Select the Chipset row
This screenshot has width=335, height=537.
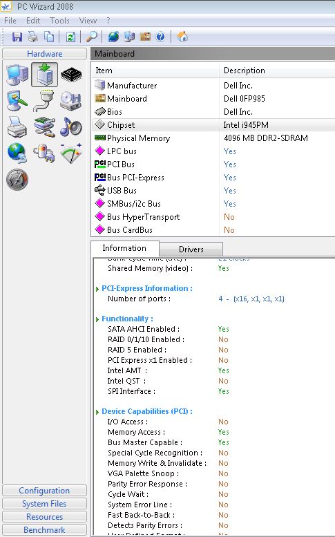[x=213, y=124]
